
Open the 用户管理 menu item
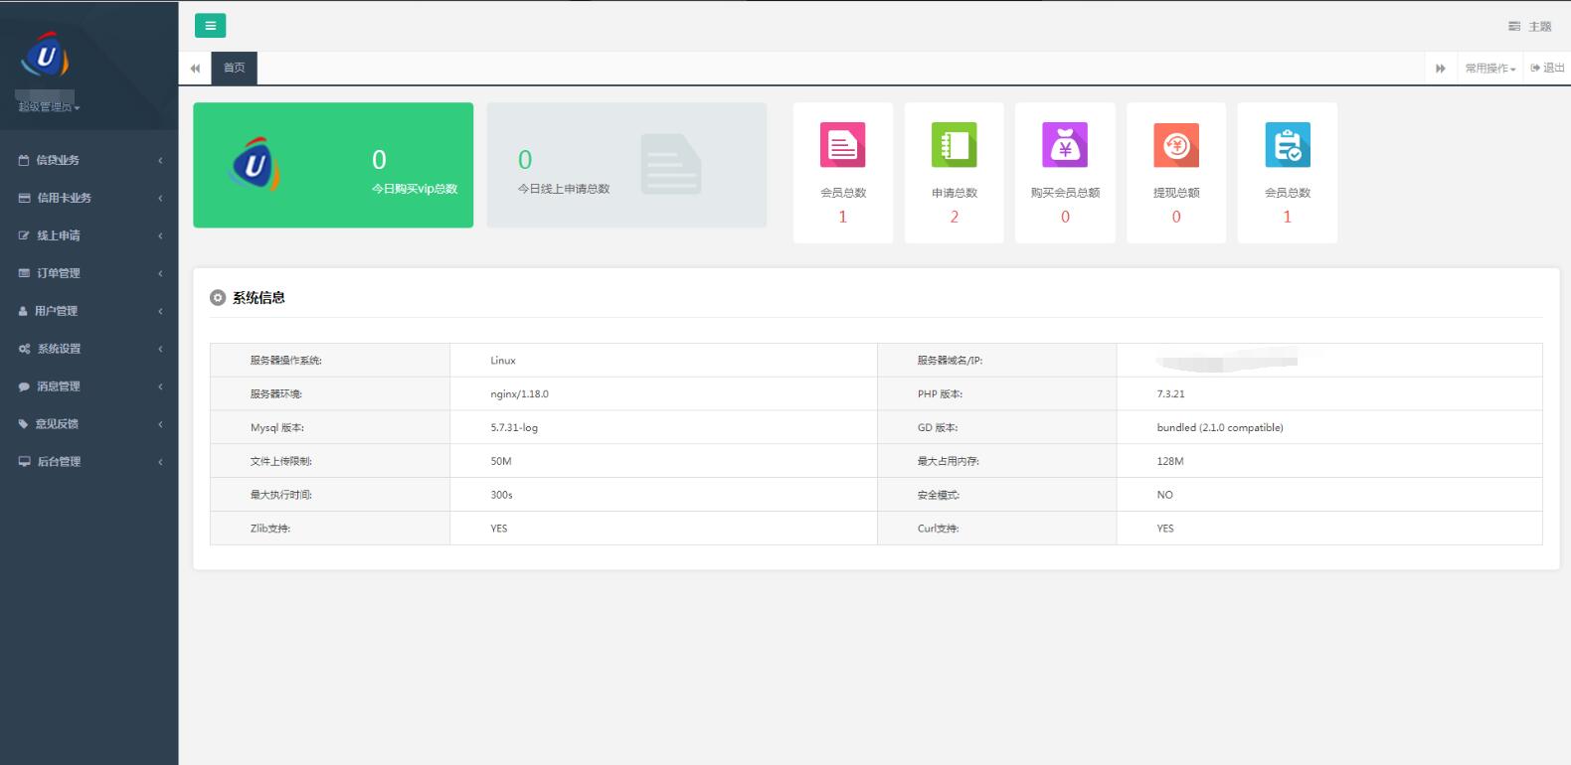pos(88,311)
